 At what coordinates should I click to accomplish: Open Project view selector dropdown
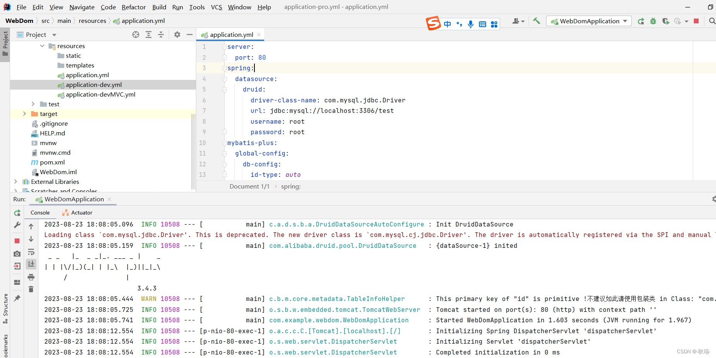(x=54, y=35)
